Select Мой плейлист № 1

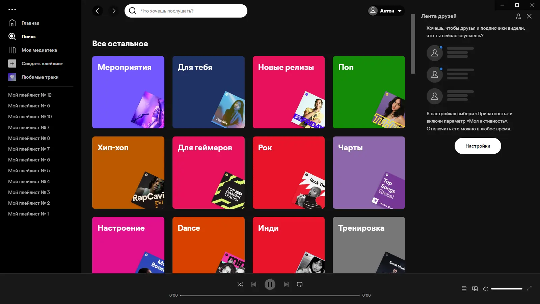pos(29,214)
